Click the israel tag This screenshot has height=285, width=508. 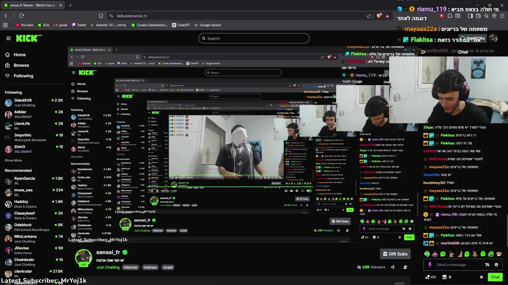[168, 267]
